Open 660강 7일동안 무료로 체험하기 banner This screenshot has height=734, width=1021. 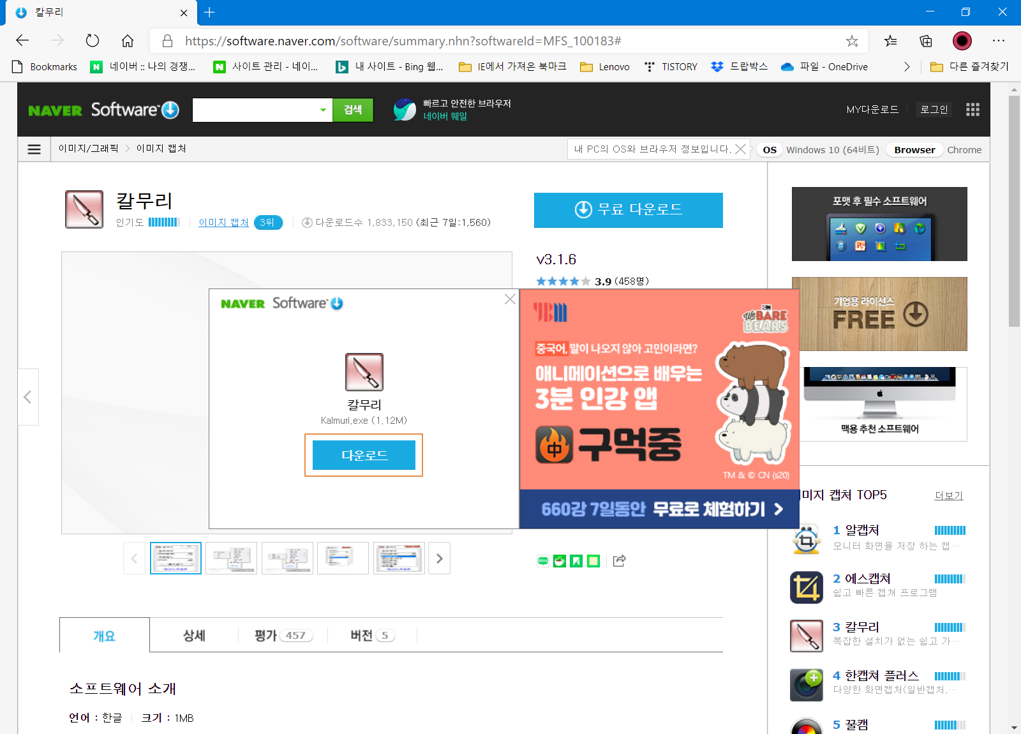click(x=660, y=509)
